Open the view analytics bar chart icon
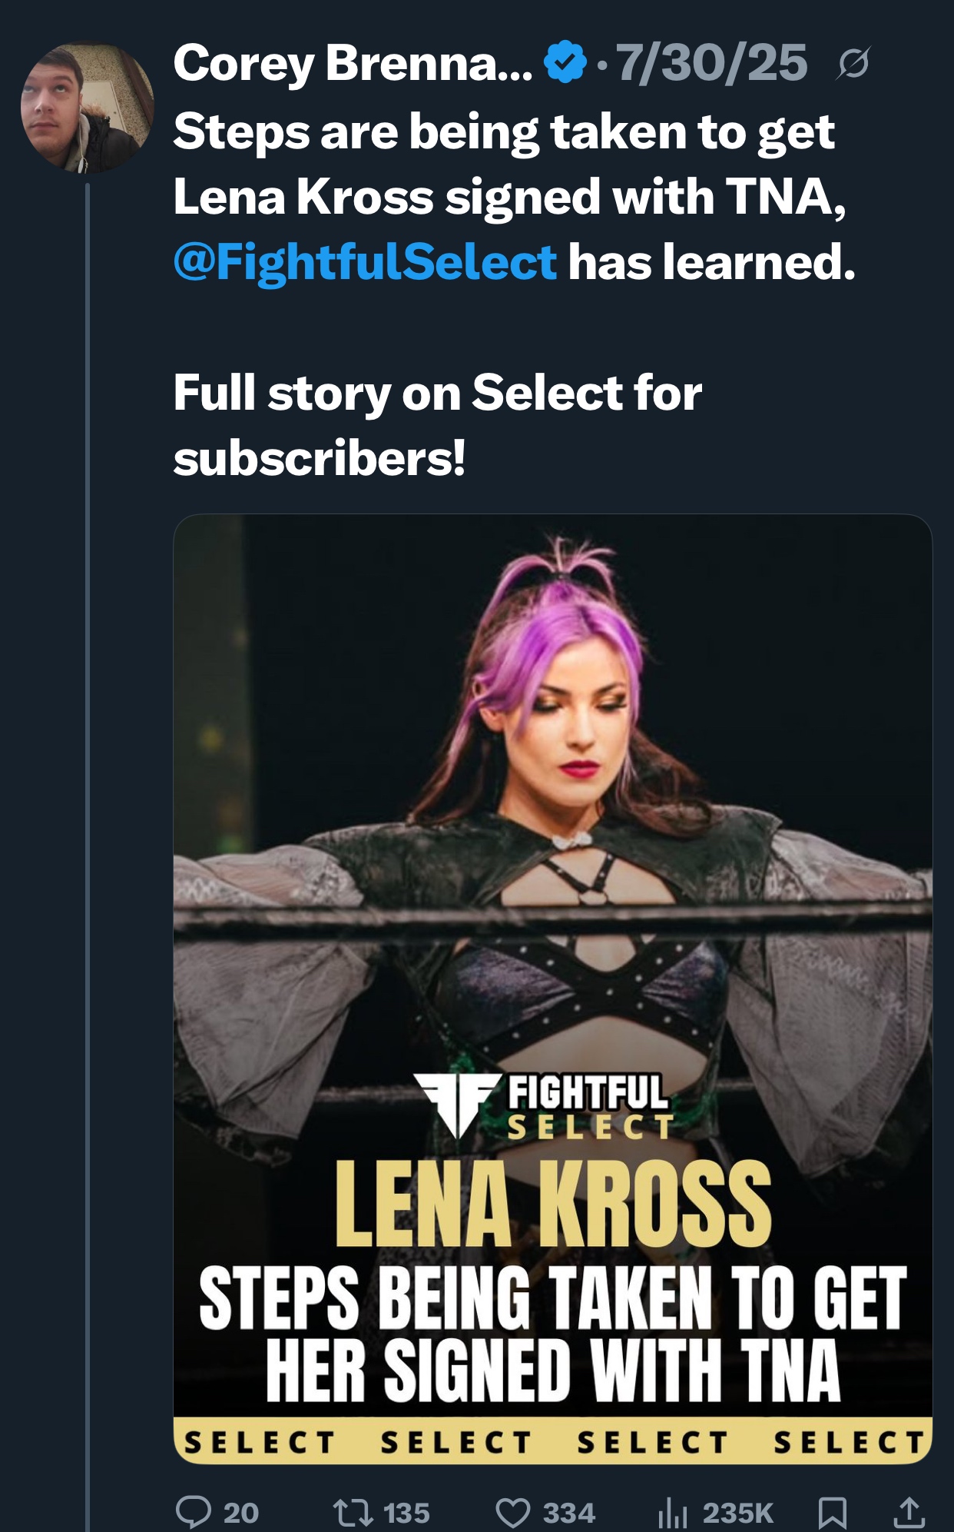954x1532 pixels. tap(673, 1513)
